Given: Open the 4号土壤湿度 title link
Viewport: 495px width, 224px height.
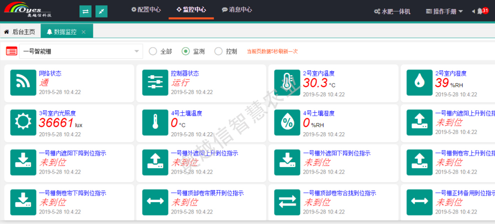Looking at the screenshot, I should click(319, 113).
